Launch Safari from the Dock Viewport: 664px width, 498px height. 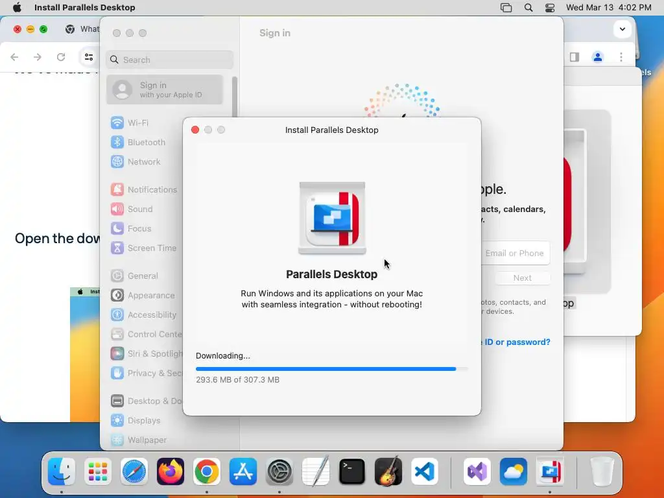(x=134, y=471)
